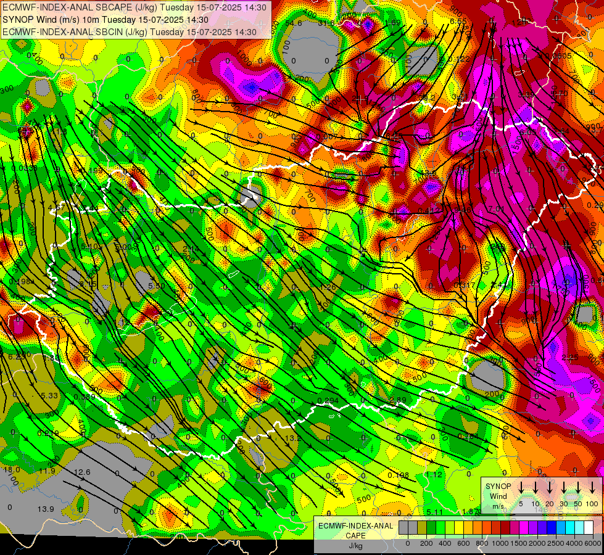Click the '0.199' value on the map
Viewport: 604px width, 555px height.
point(92,171)
